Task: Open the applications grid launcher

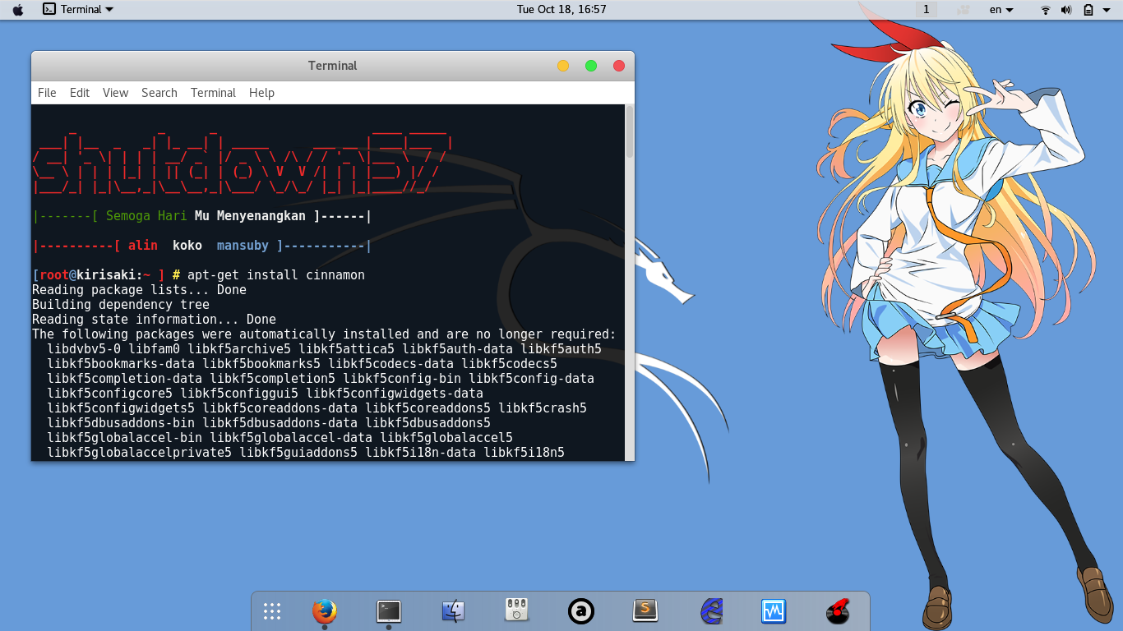Action: click(272, 611)
